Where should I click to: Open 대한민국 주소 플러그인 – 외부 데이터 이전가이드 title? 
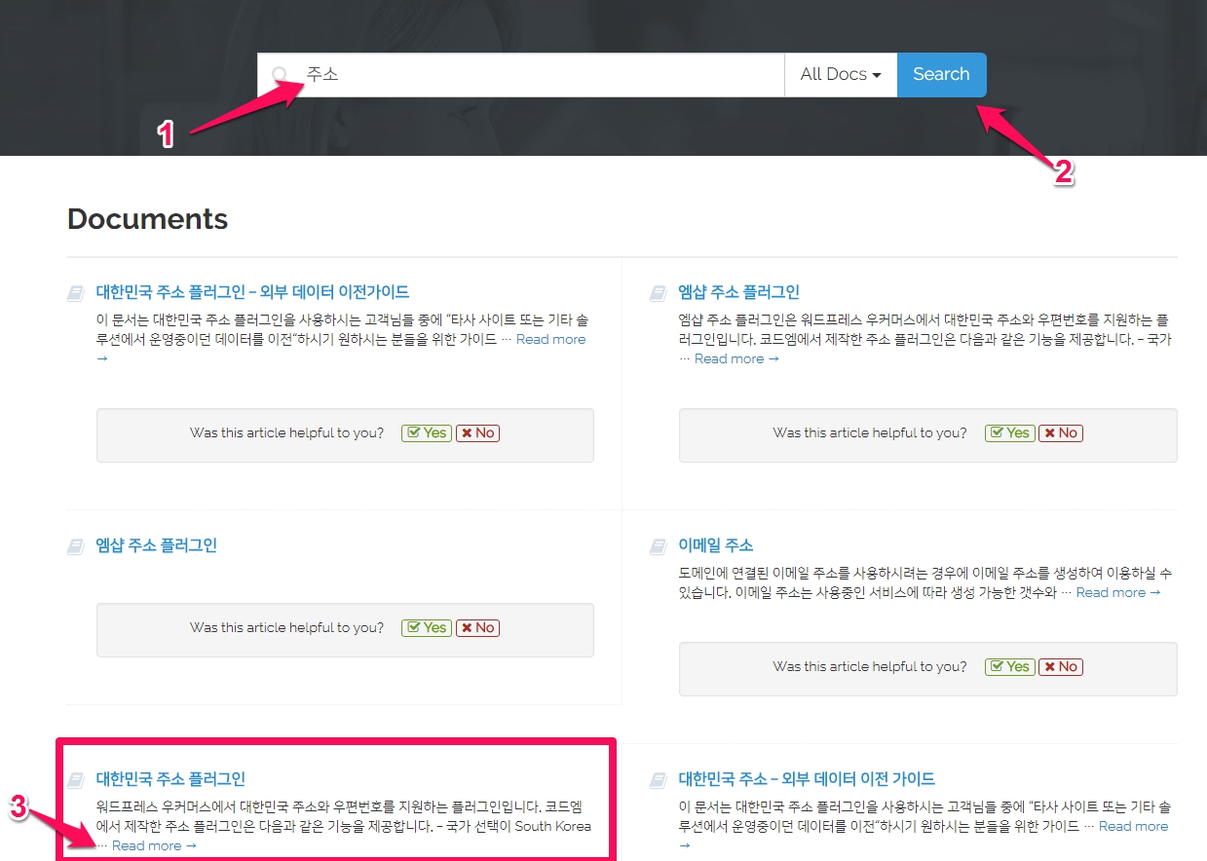(x=252, y=292)
